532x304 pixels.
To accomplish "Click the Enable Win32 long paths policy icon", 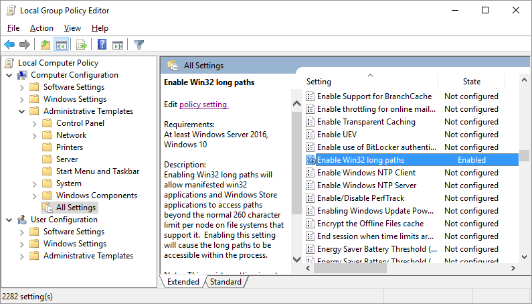I will pyautogui.click(x=311, y=160).
